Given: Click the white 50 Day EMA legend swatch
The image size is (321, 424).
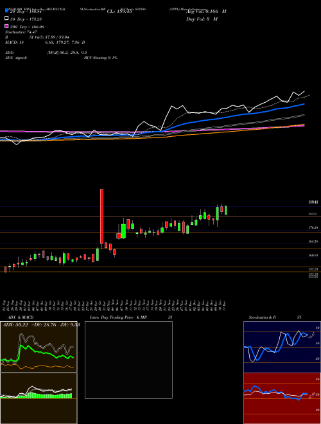Looking at the screenshot, I should pos(6,19).
